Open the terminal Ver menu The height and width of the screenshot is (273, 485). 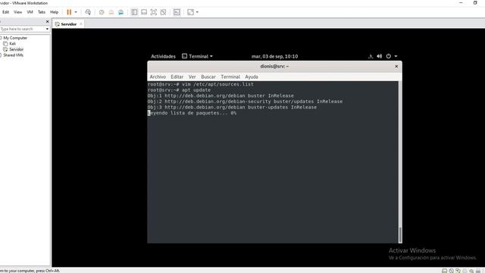point(192,77)
